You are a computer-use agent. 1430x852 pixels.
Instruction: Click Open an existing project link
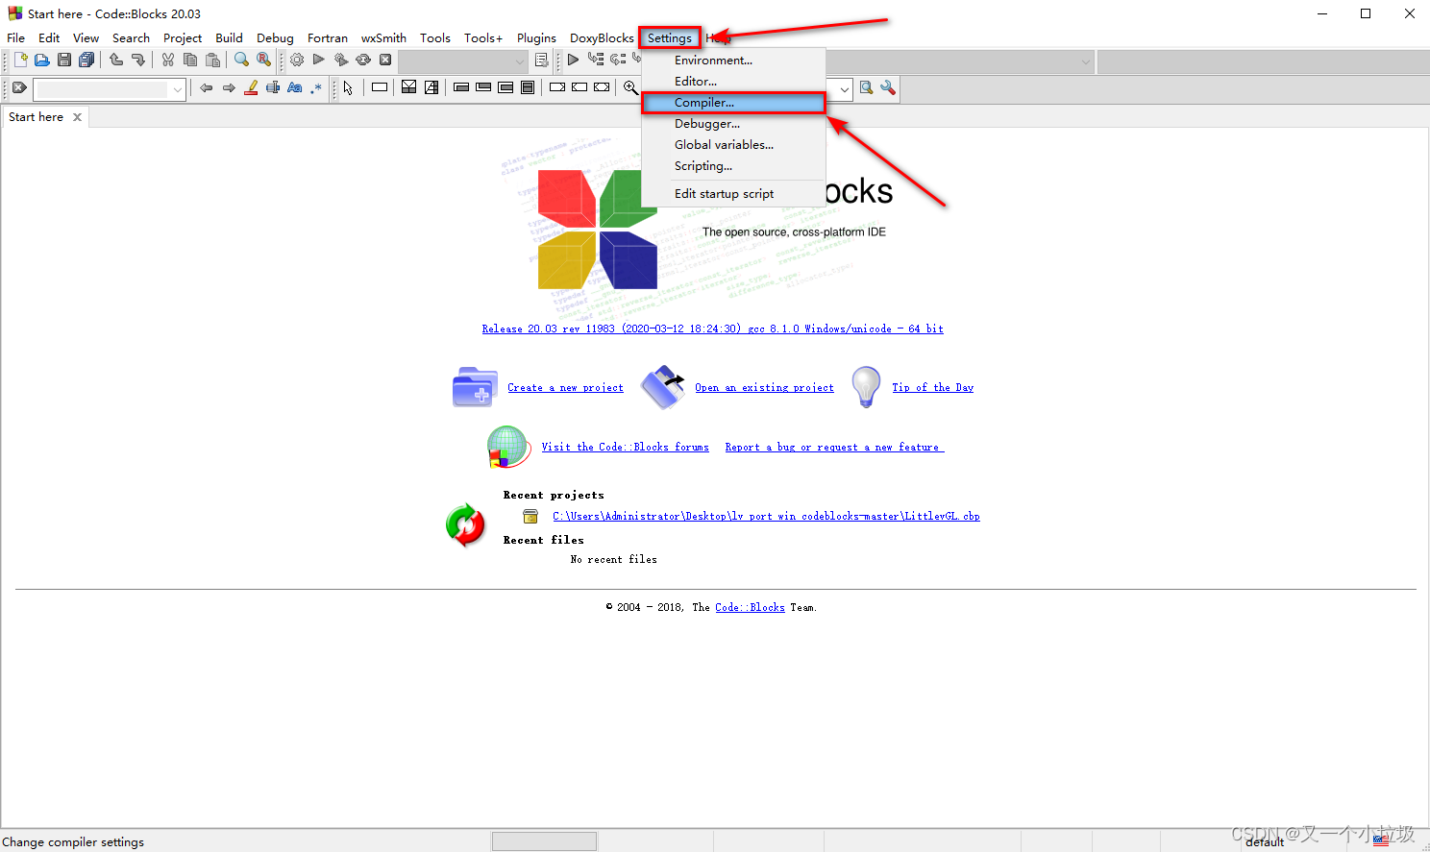click(764, 388)
